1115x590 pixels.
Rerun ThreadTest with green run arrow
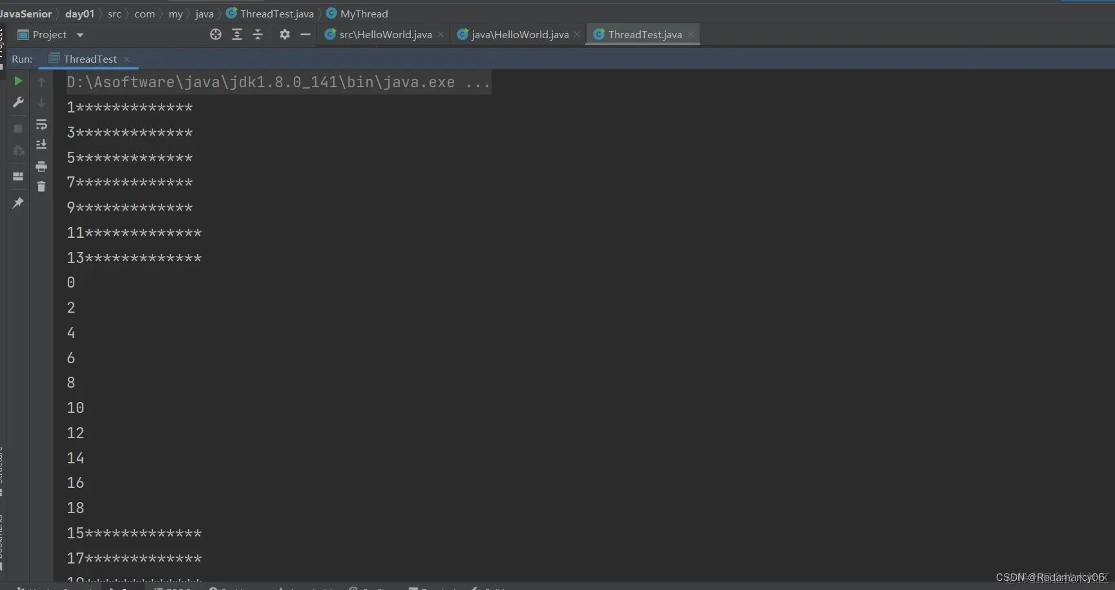tap(18, 81)
